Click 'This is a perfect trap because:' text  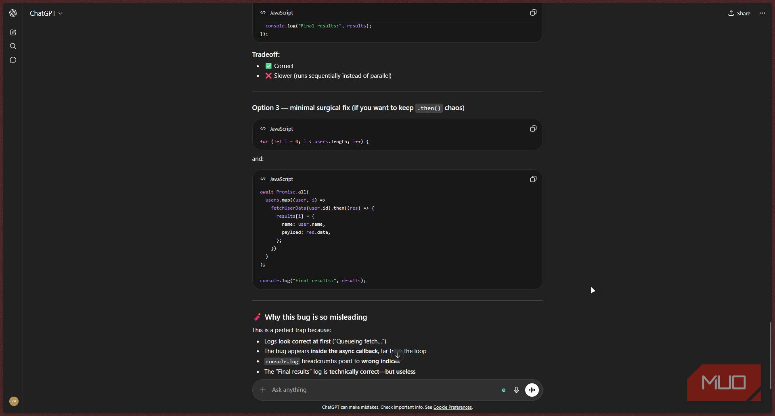click(291, 330)
